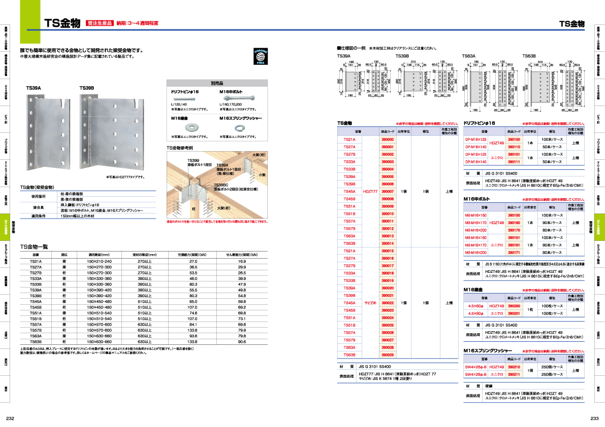Click model SW4×28φ-B in HDZT49 row
Screen dimensions: 605x427
476,367
